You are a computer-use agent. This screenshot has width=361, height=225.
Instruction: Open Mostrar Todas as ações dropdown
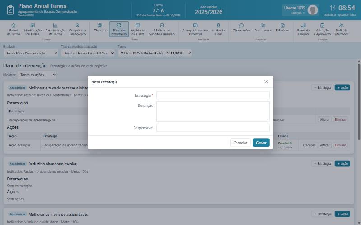coord(37,75)
